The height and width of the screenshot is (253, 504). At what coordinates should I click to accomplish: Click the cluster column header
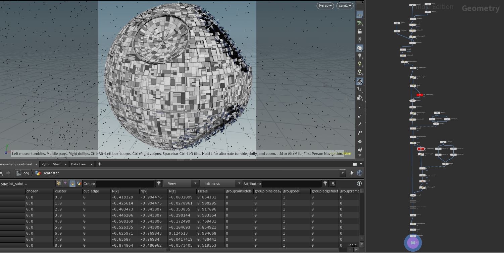(68, 191)
